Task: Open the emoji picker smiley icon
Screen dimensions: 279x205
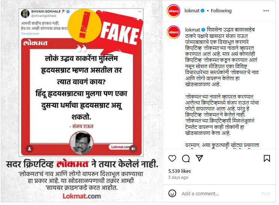Action: point(172,193)
